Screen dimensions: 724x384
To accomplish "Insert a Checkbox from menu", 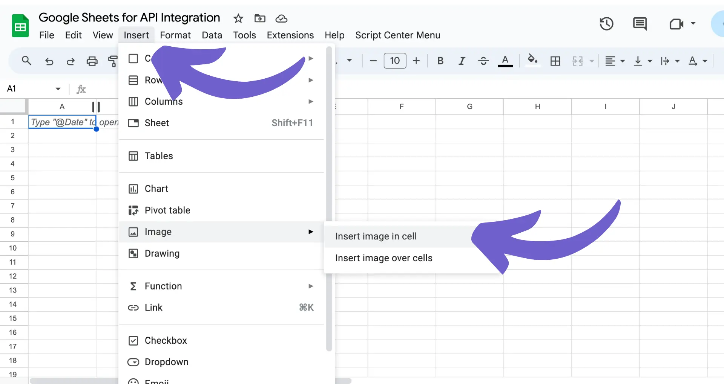I will (x=222, y=340).
